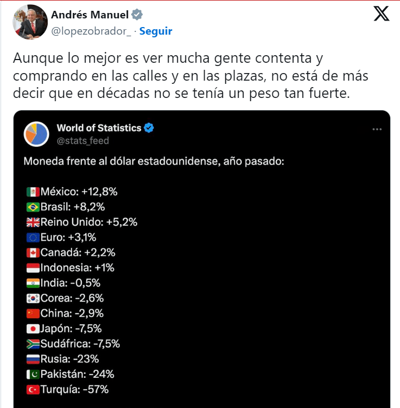
Task: Click the South Africa flag icon
Action: (x=33, y=344)
